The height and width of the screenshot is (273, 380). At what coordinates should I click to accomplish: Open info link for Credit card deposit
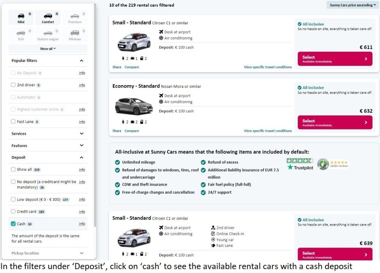[82, 212]
